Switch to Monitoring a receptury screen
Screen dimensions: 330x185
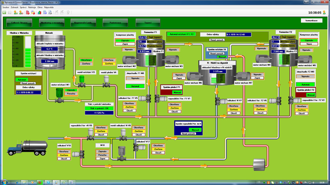coord(52,23)
